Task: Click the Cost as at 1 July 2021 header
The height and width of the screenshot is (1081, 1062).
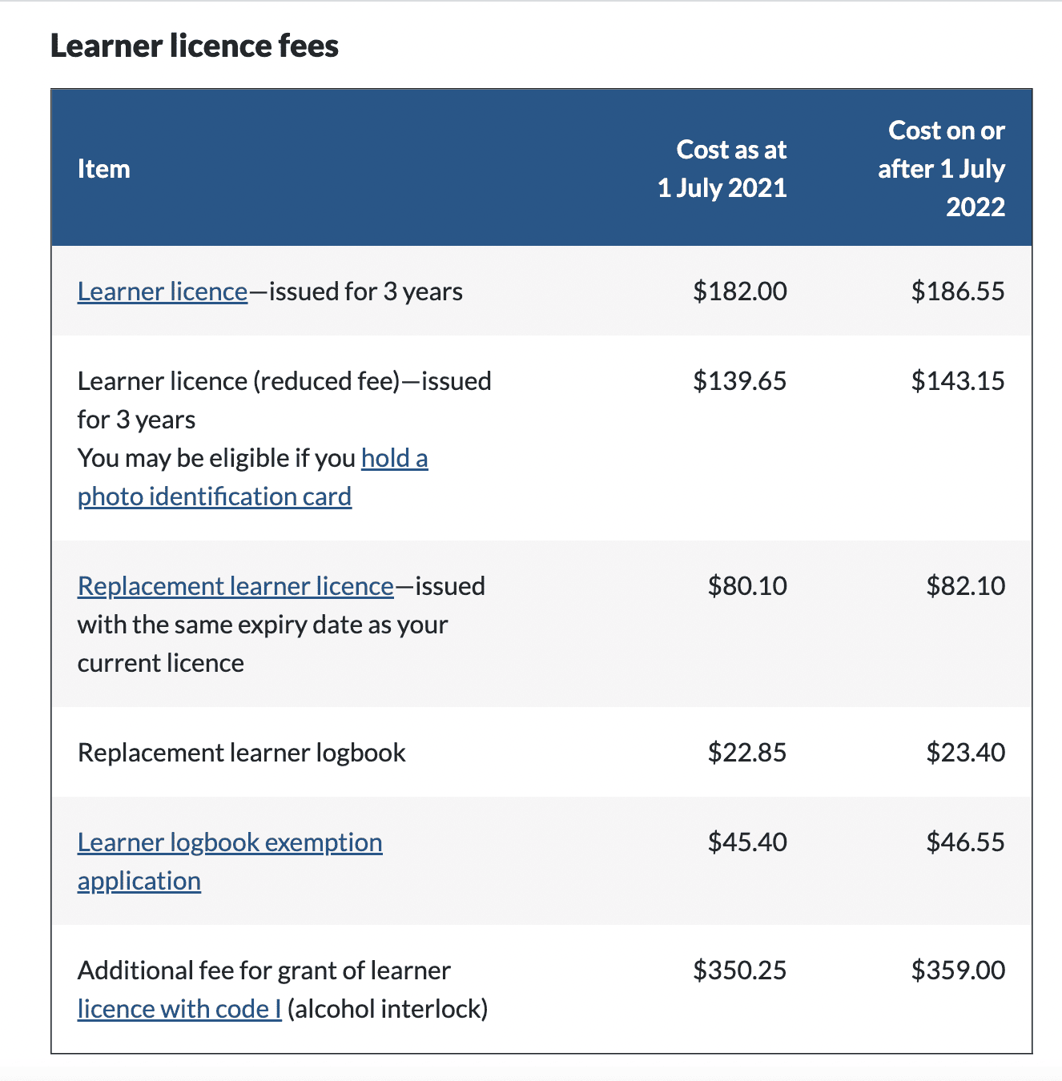Action: [722, 169]
